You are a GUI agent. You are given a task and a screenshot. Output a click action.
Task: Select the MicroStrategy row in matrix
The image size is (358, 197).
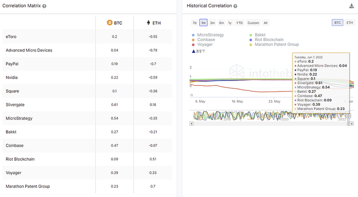tap(87, 118)
